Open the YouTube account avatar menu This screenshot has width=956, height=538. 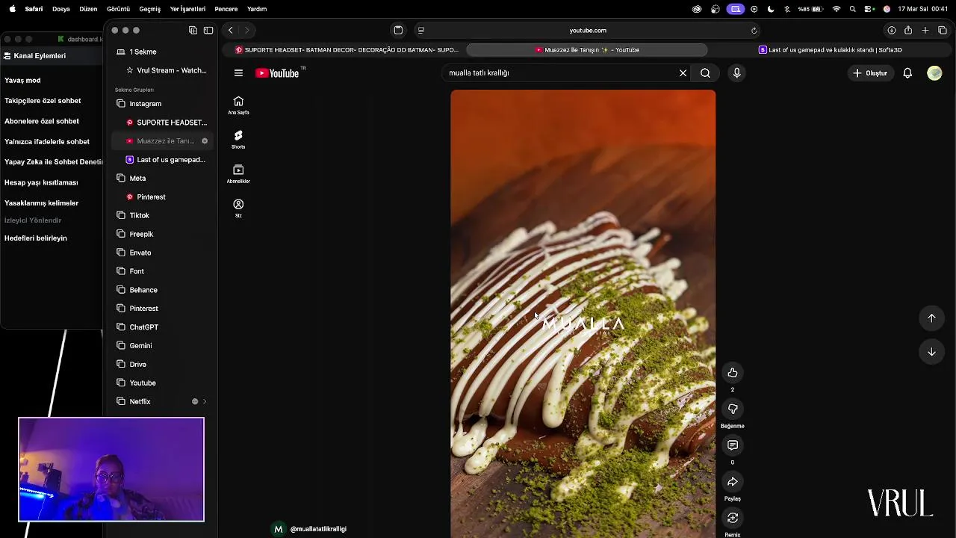coord(934,73)
